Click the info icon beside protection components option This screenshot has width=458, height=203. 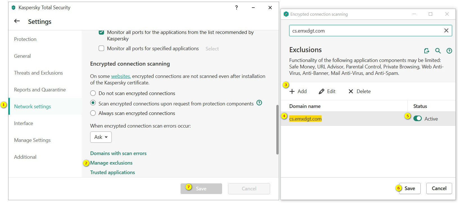pyautogui.click(x=259, y=103)
